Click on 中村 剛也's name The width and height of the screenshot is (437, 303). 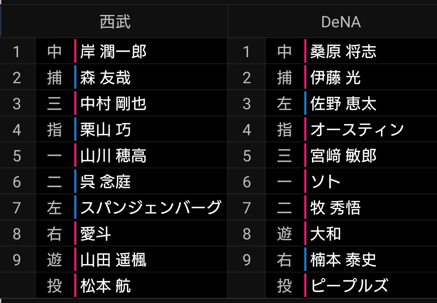114,104
